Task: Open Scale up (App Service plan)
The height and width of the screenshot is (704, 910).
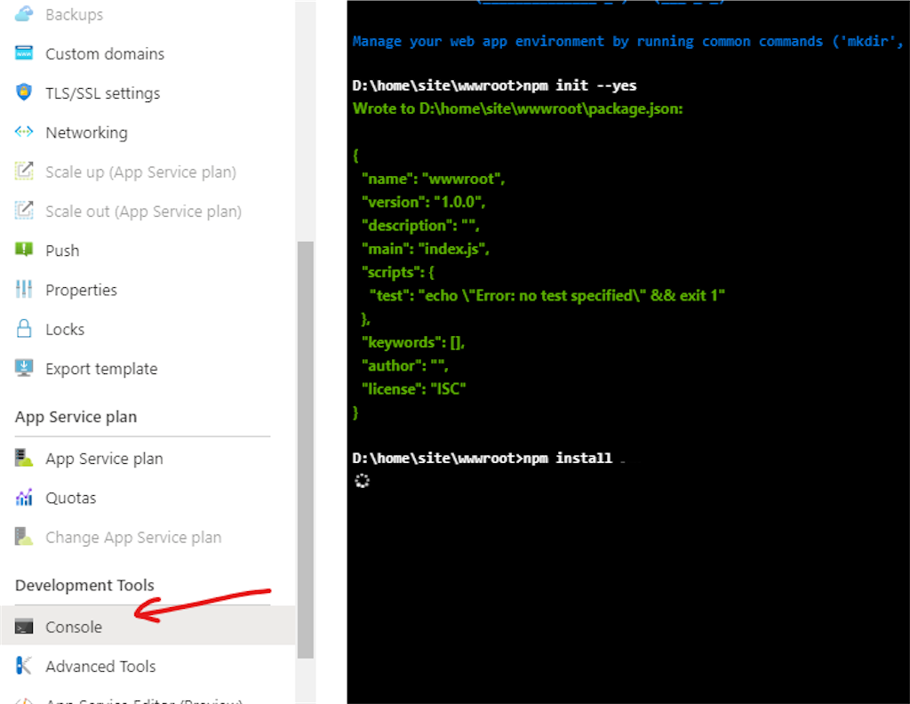Action: coord(141,172)
